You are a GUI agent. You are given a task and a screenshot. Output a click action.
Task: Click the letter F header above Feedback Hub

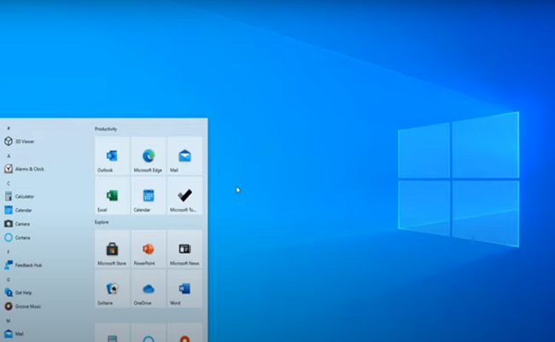9,252
